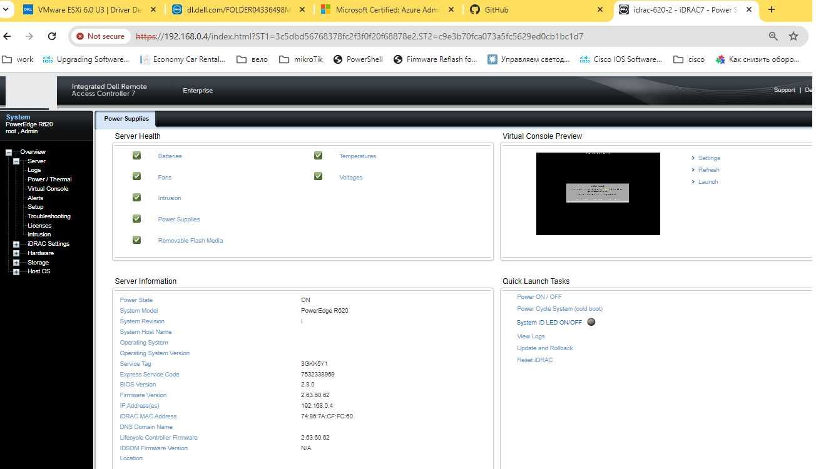Switch to the Microsoft Certified Azure tab
816x469 pixels.
click(x=388, y=10)
